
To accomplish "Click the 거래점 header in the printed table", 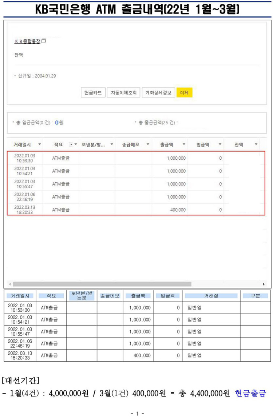I will point(211,296).
